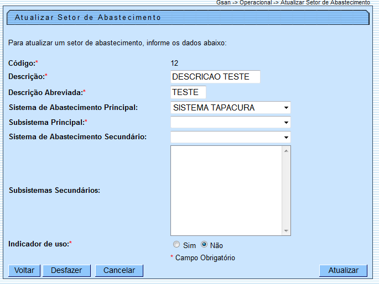Open the Sistema de Abastecimento Secundário dropdown
Image resolution: width=379 pixels, height=284 pixels.
coord(230,136)
